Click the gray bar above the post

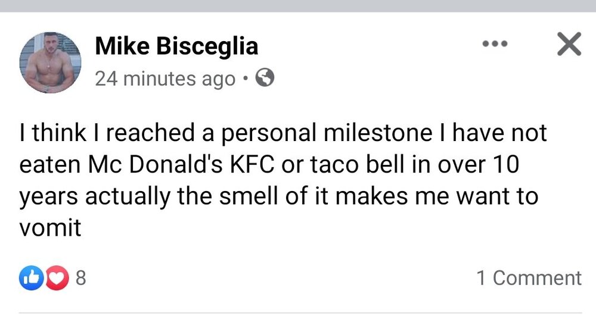[x=298, y=6]
